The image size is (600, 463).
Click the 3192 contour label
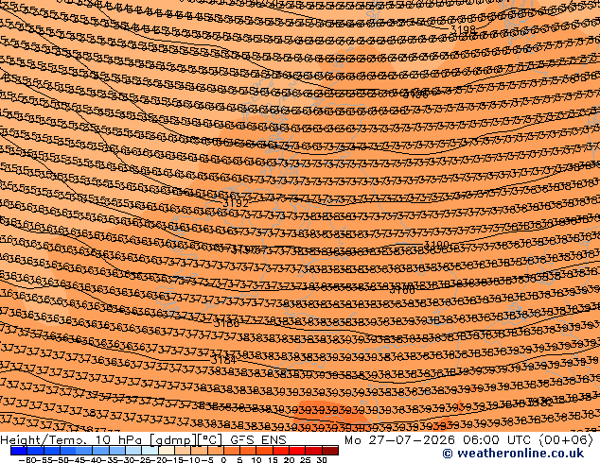[236, 203]
